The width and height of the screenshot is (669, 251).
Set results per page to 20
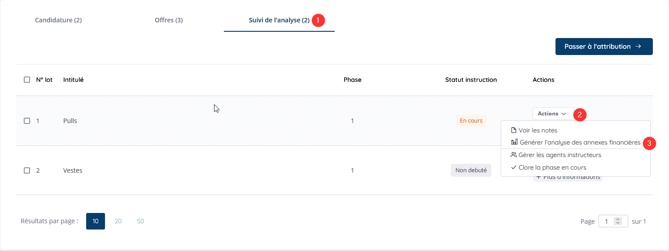[118, 221]
